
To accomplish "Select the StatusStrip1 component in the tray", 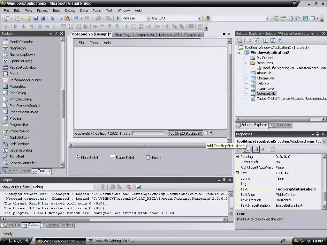I will tap(122, 158).
